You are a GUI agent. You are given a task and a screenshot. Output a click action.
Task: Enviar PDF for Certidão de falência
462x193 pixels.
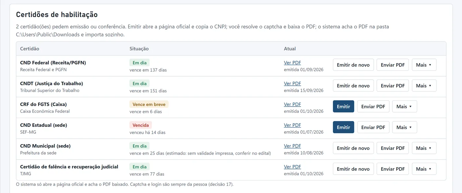393,169
